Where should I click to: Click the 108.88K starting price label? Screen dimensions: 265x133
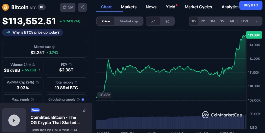(104, 95)
